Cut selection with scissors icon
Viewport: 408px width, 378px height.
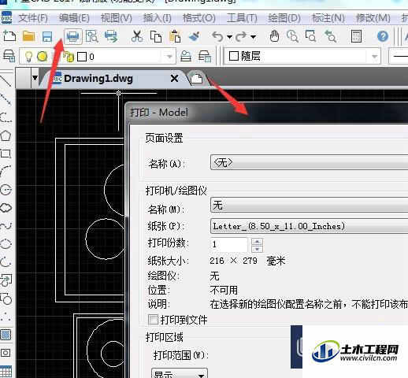137,36
